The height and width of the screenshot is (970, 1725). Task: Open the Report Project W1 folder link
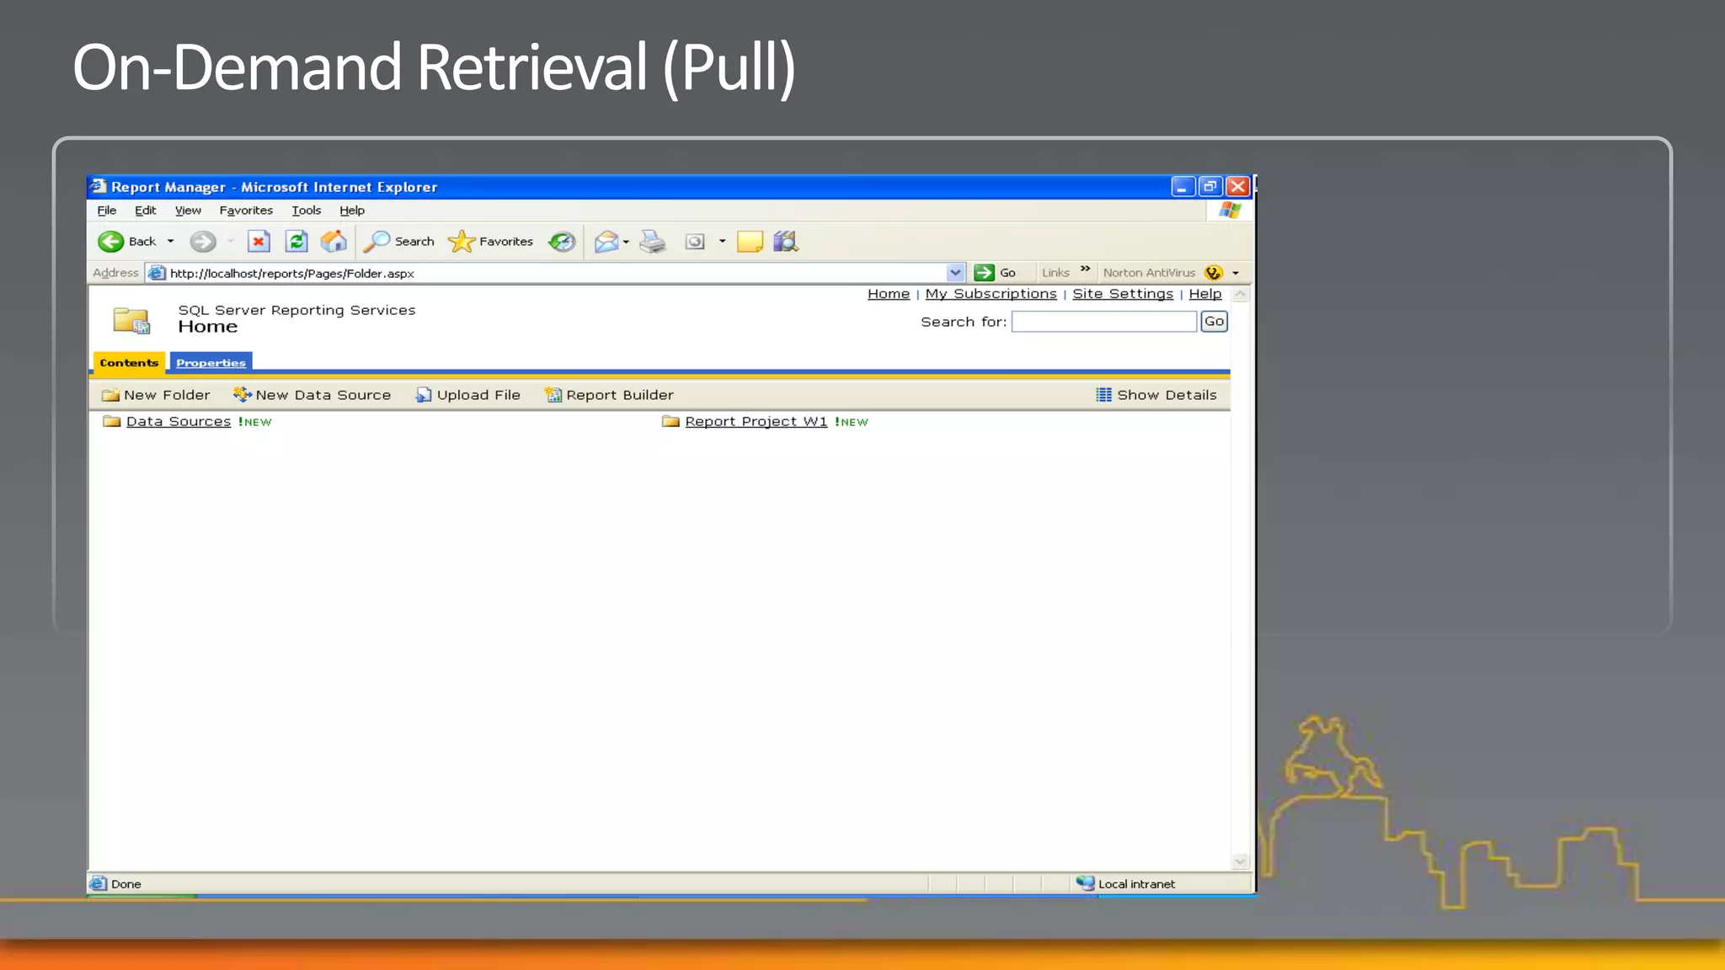click(x=756, y=422)
